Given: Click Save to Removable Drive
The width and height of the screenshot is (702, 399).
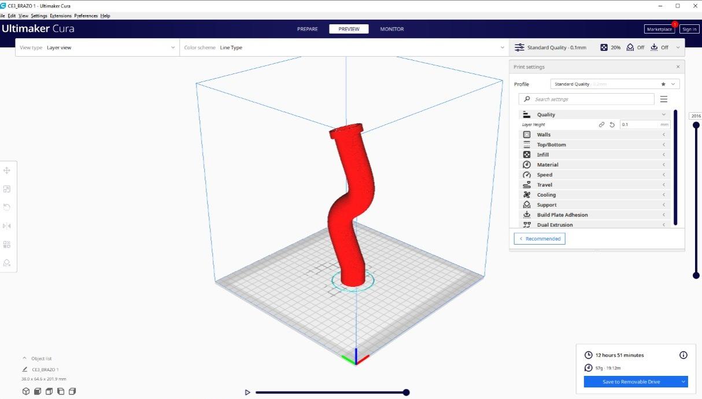Looking at the screenshot, I should (x=631, y=382).
